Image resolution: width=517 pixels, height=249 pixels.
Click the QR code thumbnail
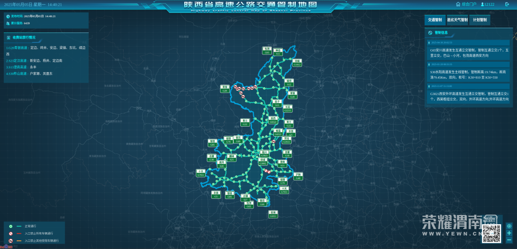492,233
